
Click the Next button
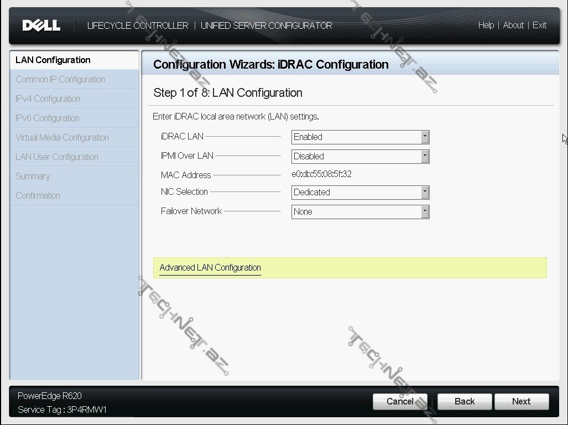click(521, 402)
